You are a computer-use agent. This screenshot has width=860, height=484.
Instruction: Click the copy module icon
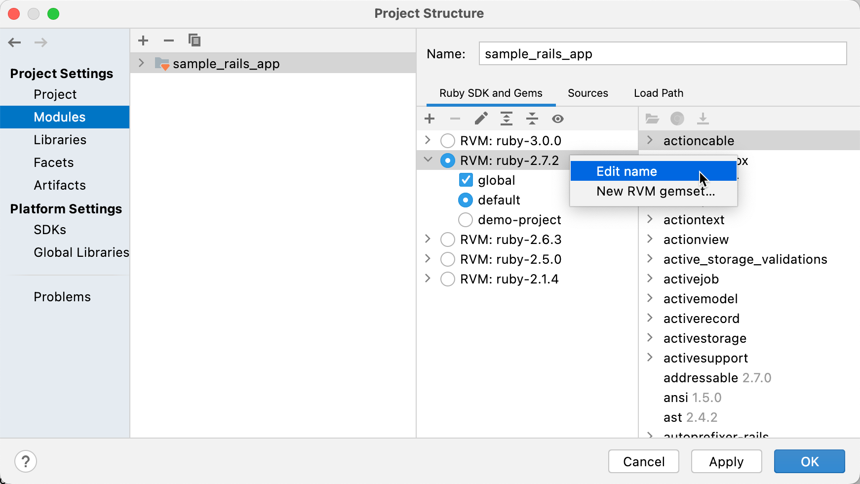tap(195, 40)
